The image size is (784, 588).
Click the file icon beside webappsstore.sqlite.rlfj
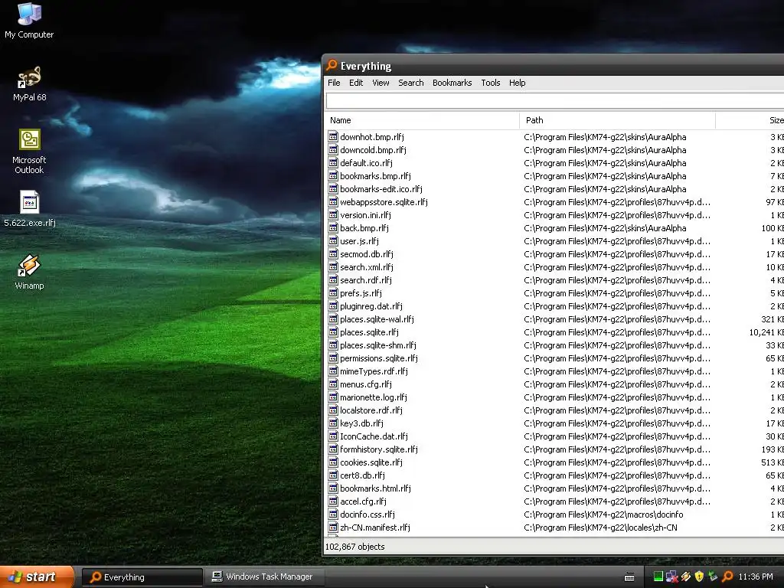coord(333,201)
